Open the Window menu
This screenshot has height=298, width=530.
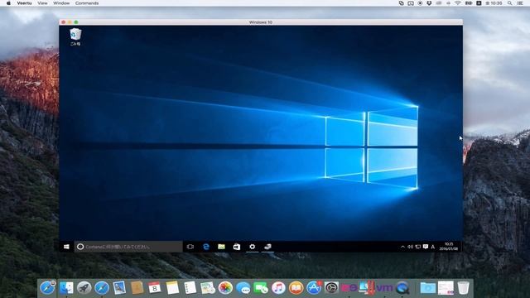[61, 3]
